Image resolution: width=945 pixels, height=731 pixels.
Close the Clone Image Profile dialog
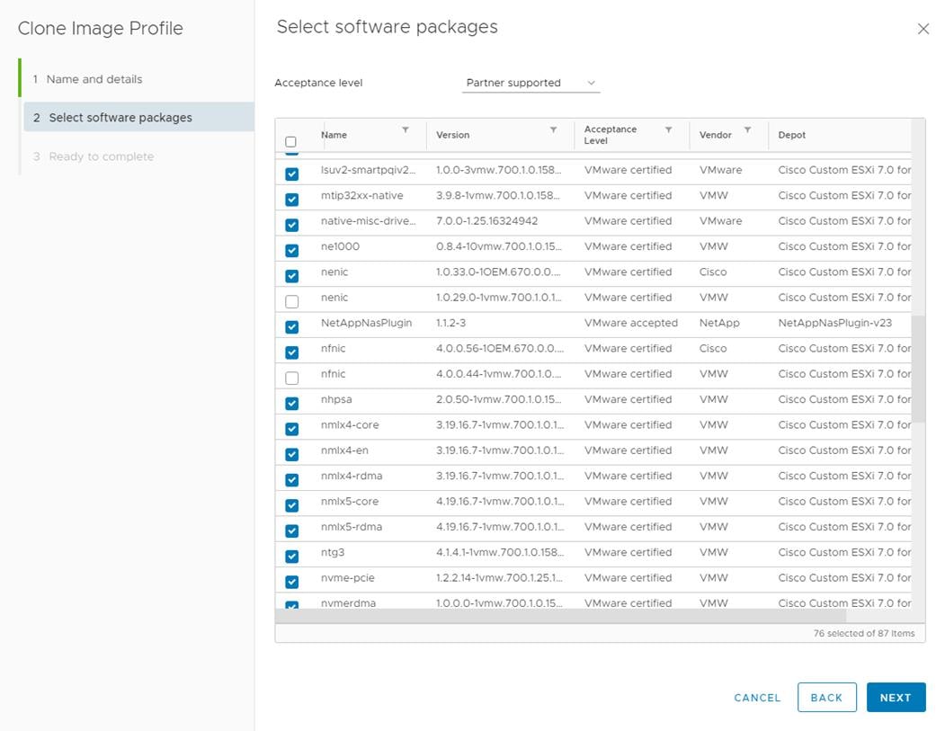click(923, 29)
